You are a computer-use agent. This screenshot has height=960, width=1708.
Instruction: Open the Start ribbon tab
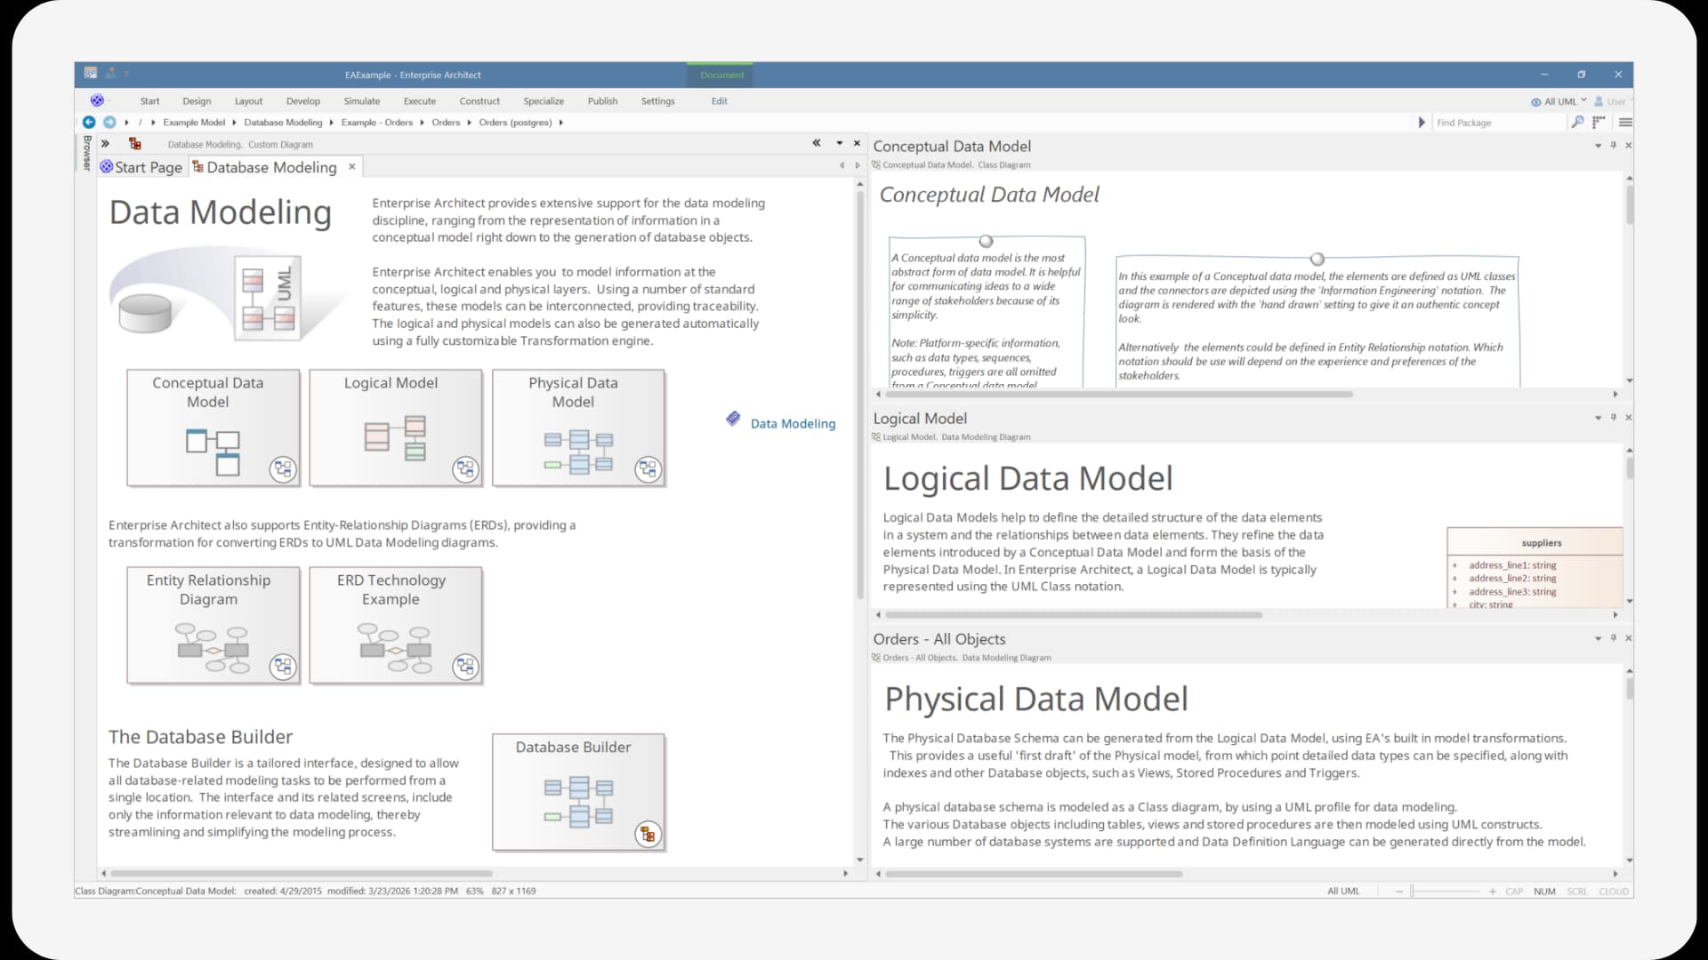pos(149,101)
